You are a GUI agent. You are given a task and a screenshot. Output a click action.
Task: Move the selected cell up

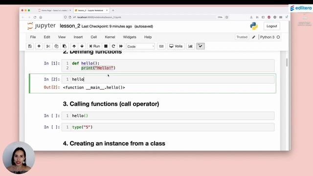[x=74, y=46]
